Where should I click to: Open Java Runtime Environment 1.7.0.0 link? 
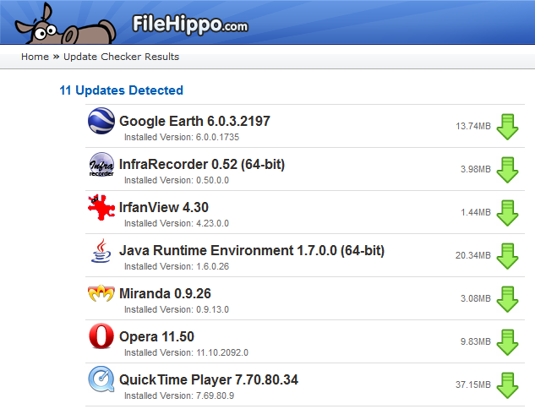pyautogui.click(x=252, y=251)
